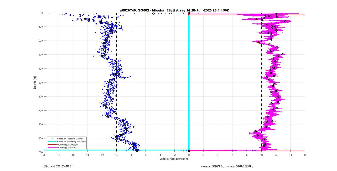
Task: Click the 1000 depth tick label
Action: tap(40, 152)
